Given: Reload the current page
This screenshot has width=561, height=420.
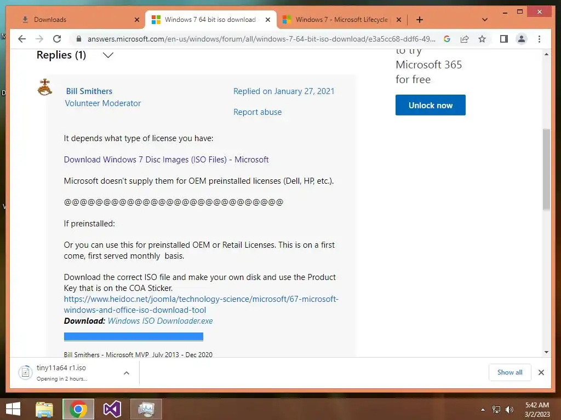Looking at the screenshot, I should pyautogui.click(x=57, y=39).
